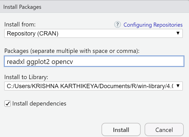Click the Install Packages title bar
The width and height of the screenshot is (189, 137).
click(94, 7)
